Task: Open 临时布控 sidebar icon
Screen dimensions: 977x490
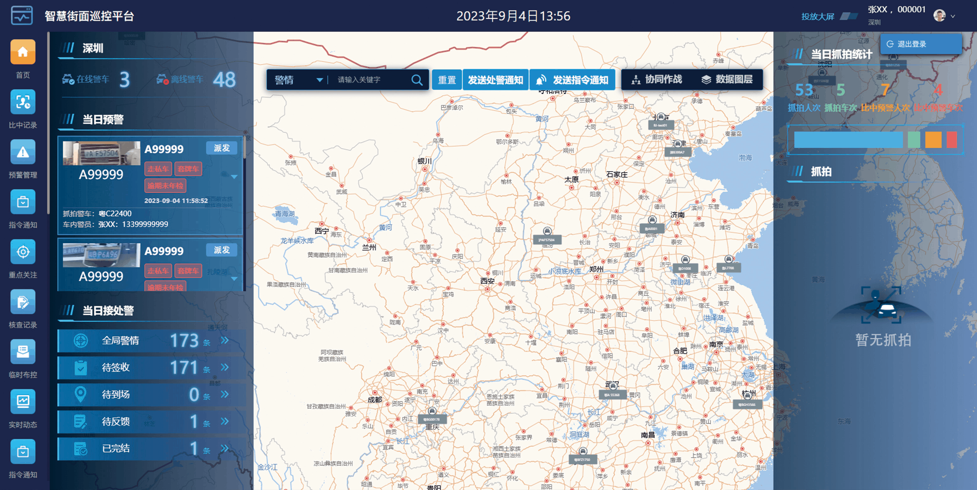Action: point(23,352)
